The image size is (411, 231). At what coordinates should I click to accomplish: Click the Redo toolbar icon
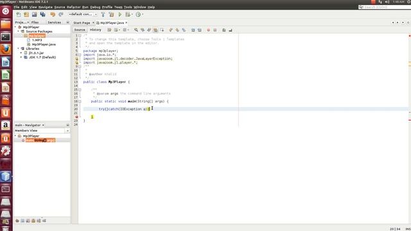(61, 14)
